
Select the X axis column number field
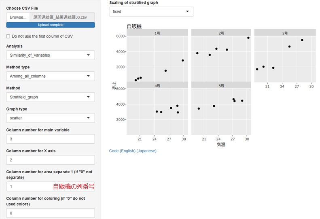[x=51, y=160]
